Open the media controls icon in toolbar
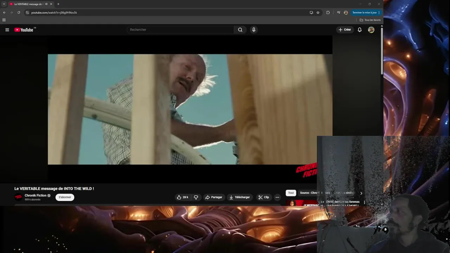This screenshot has height=253, width=450. 339,13
